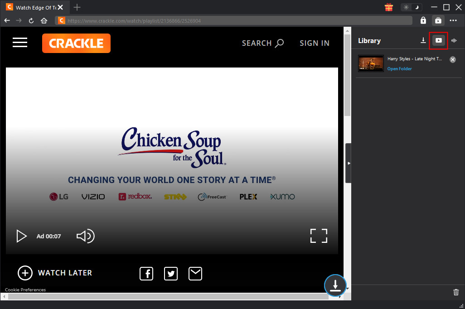
Task: Go to the browser home page
Action: (44, 20)
